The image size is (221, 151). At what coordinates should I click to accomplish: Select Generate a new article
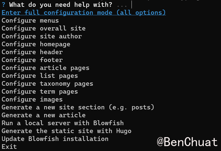click(43, 115)
